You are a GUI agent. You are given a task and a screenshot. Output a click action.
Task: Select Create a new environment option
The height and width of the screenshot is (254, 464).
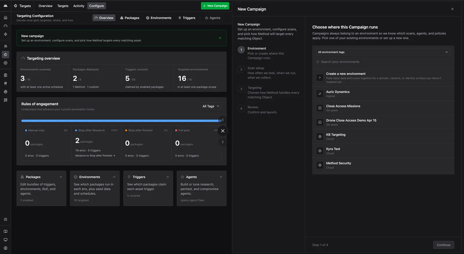tap(383, 78)
